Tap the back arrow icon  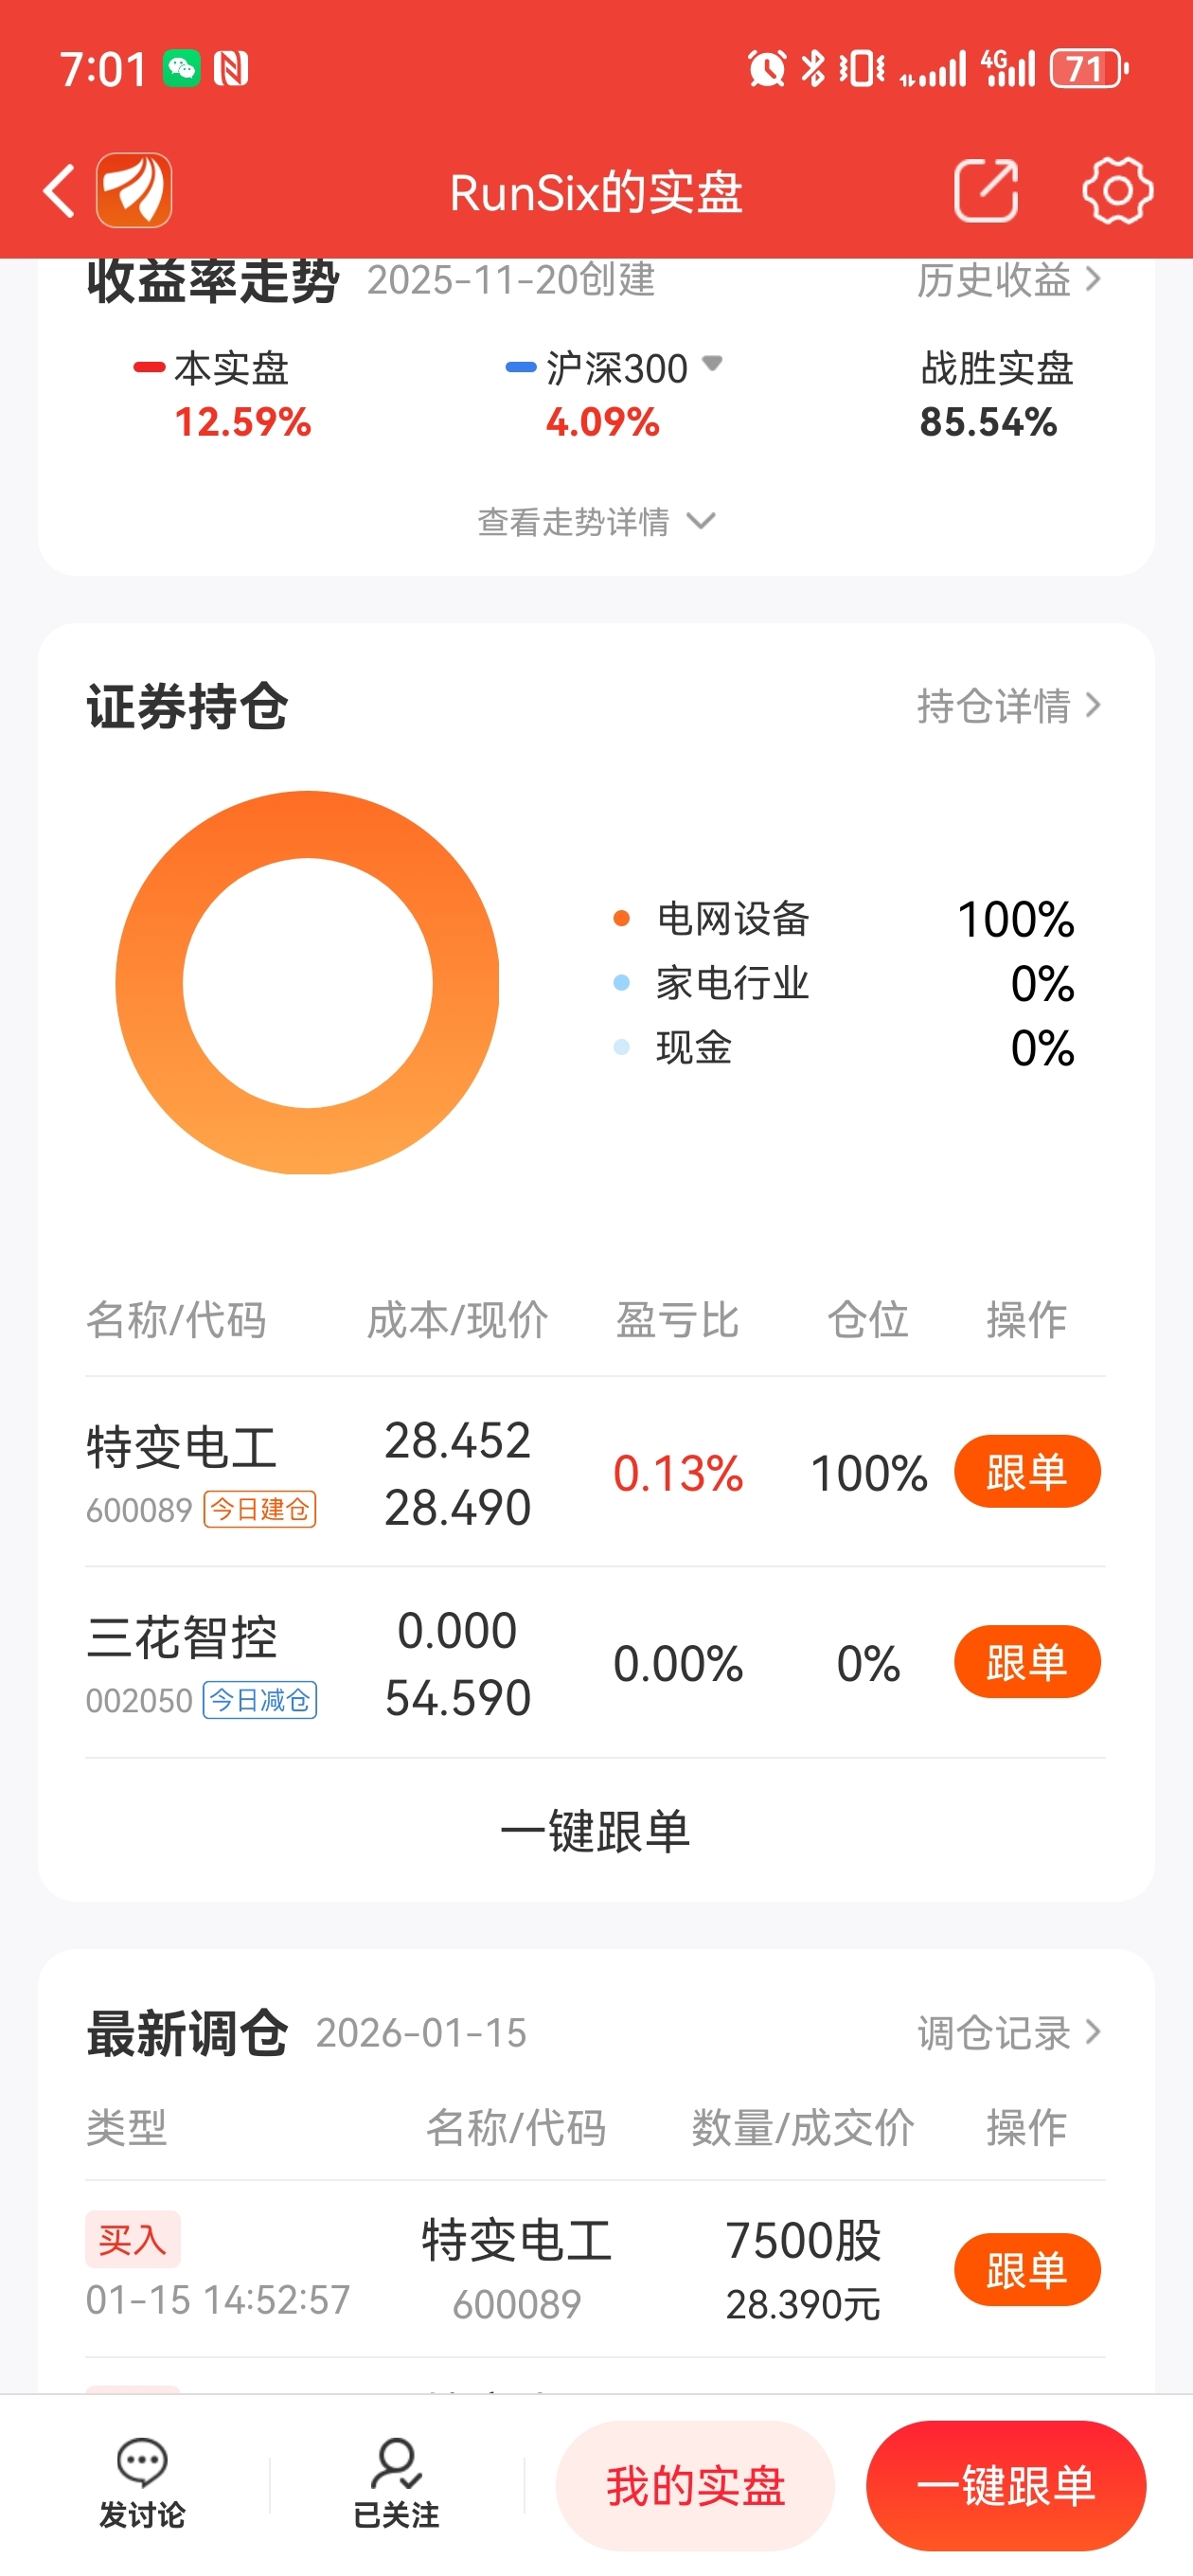coord(59,190)
